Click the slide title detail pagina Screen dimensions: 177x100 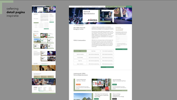pos(16,12)
